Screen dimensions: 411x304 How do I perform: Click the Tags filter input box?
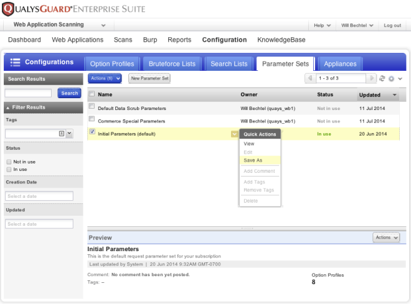click(35, 134)
